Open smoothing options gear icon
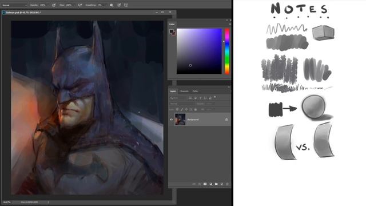The image size is (366, 206). (x=112, y=5)
